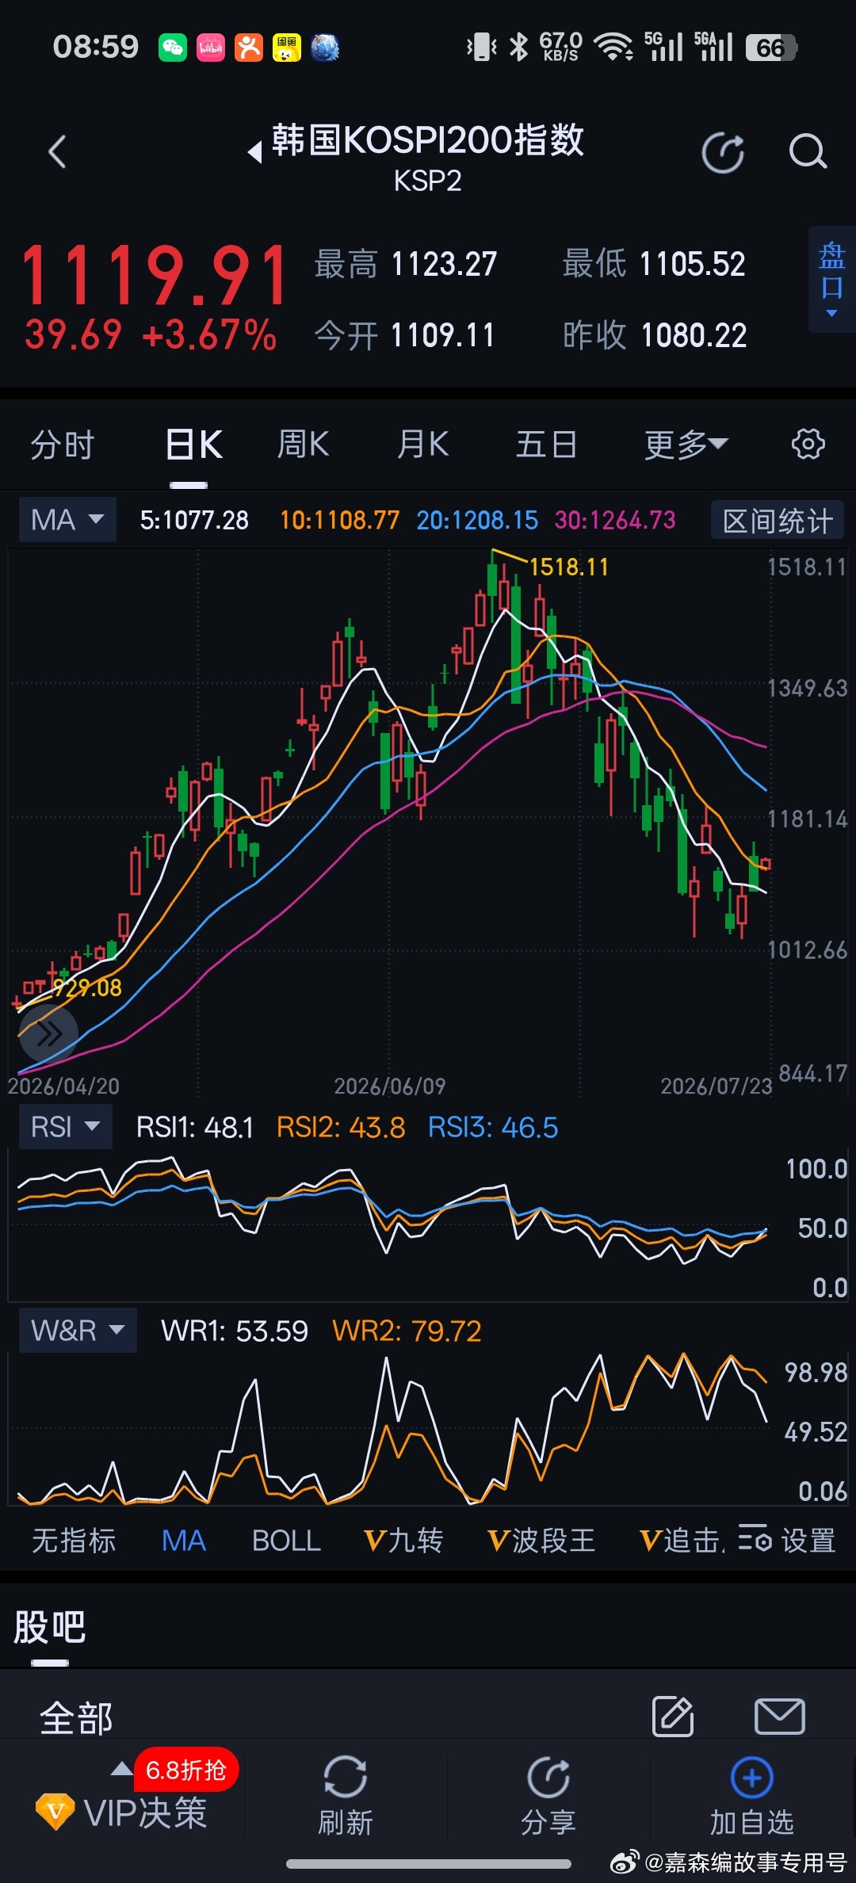This screenshot has width=856, height=1883.
Task: Tap the 刷新 refresh button
Action: [345, 1796]
